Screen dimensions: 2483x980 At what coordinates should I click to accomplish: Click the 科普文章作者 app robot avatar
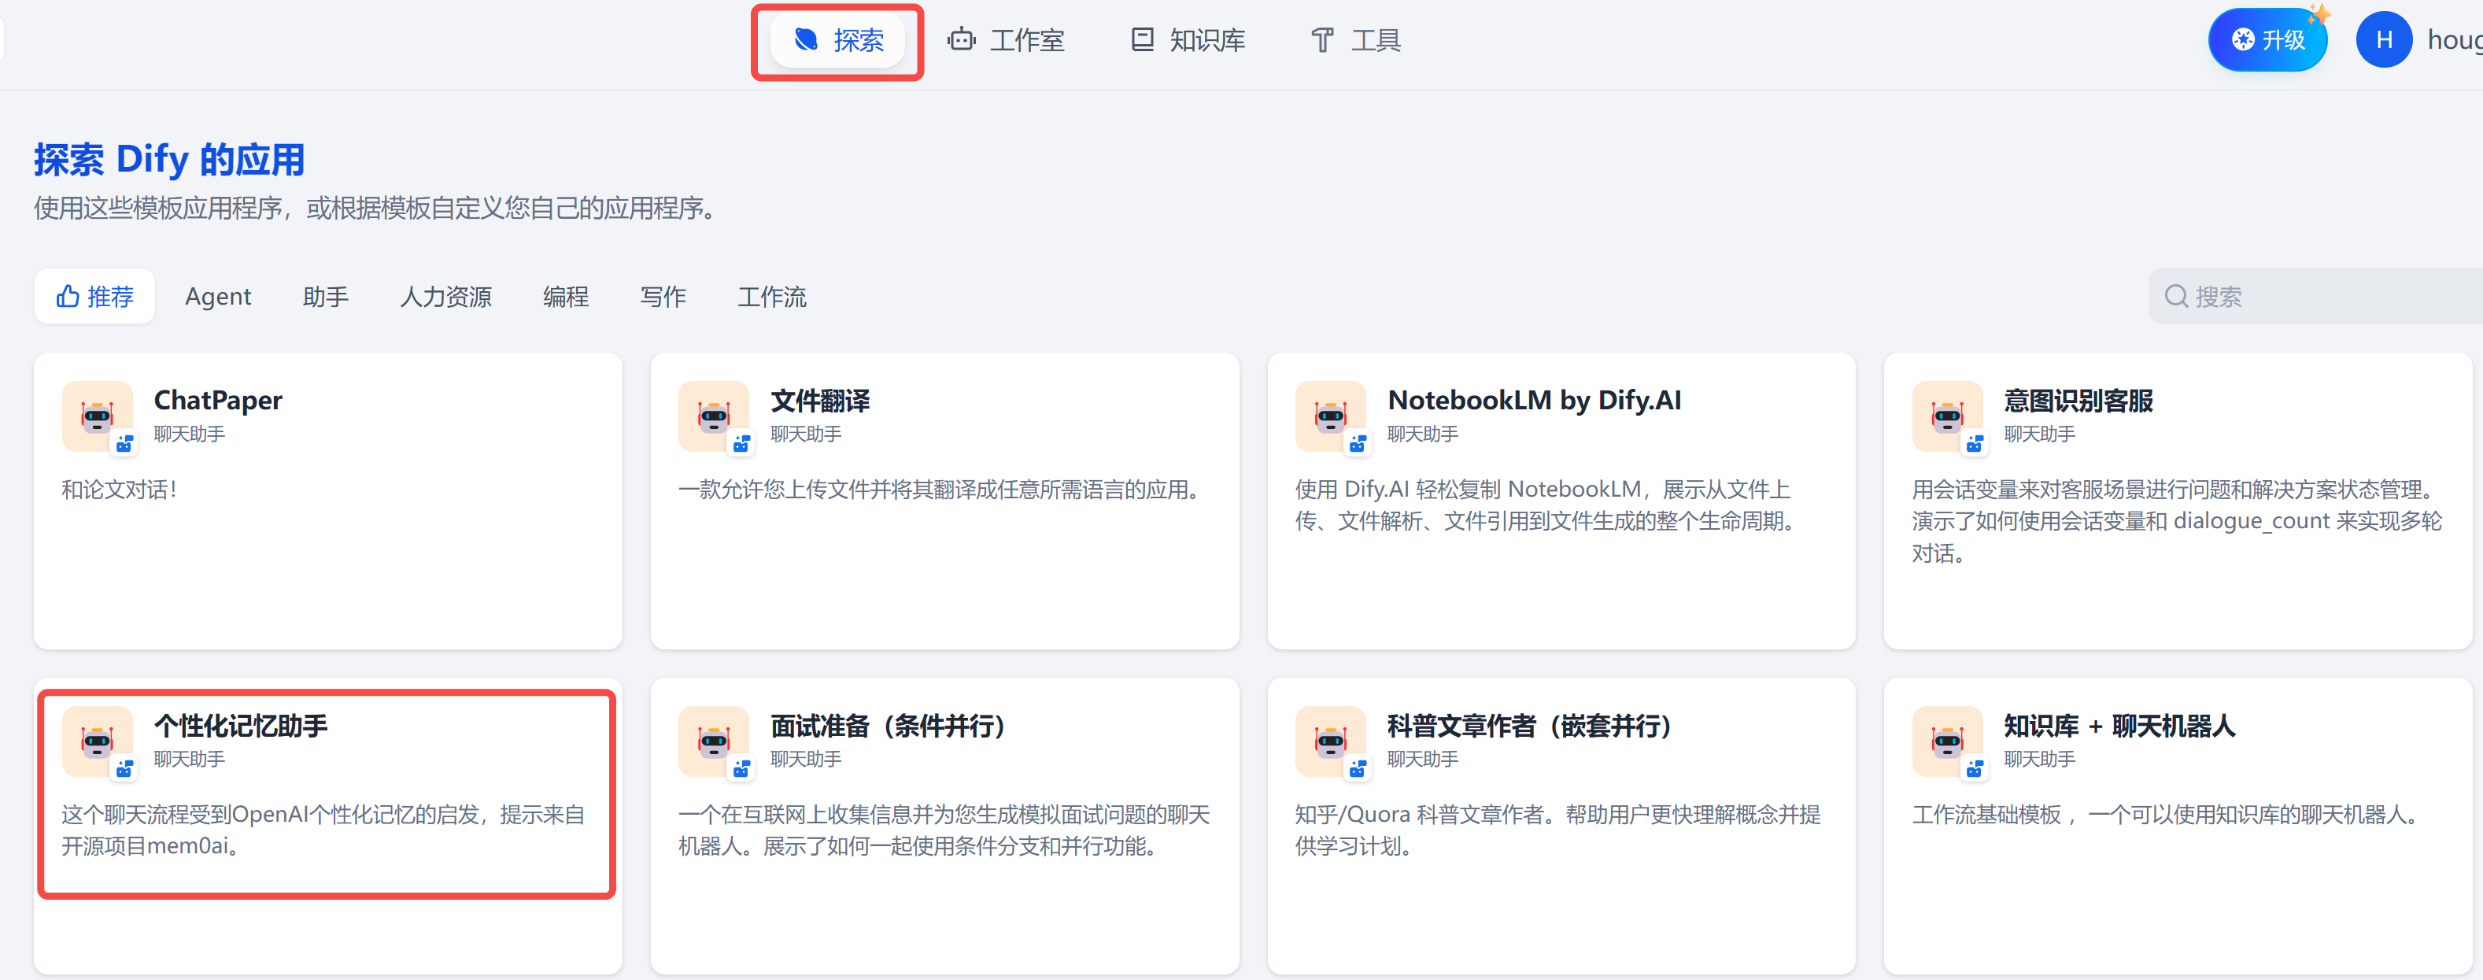1332,741
